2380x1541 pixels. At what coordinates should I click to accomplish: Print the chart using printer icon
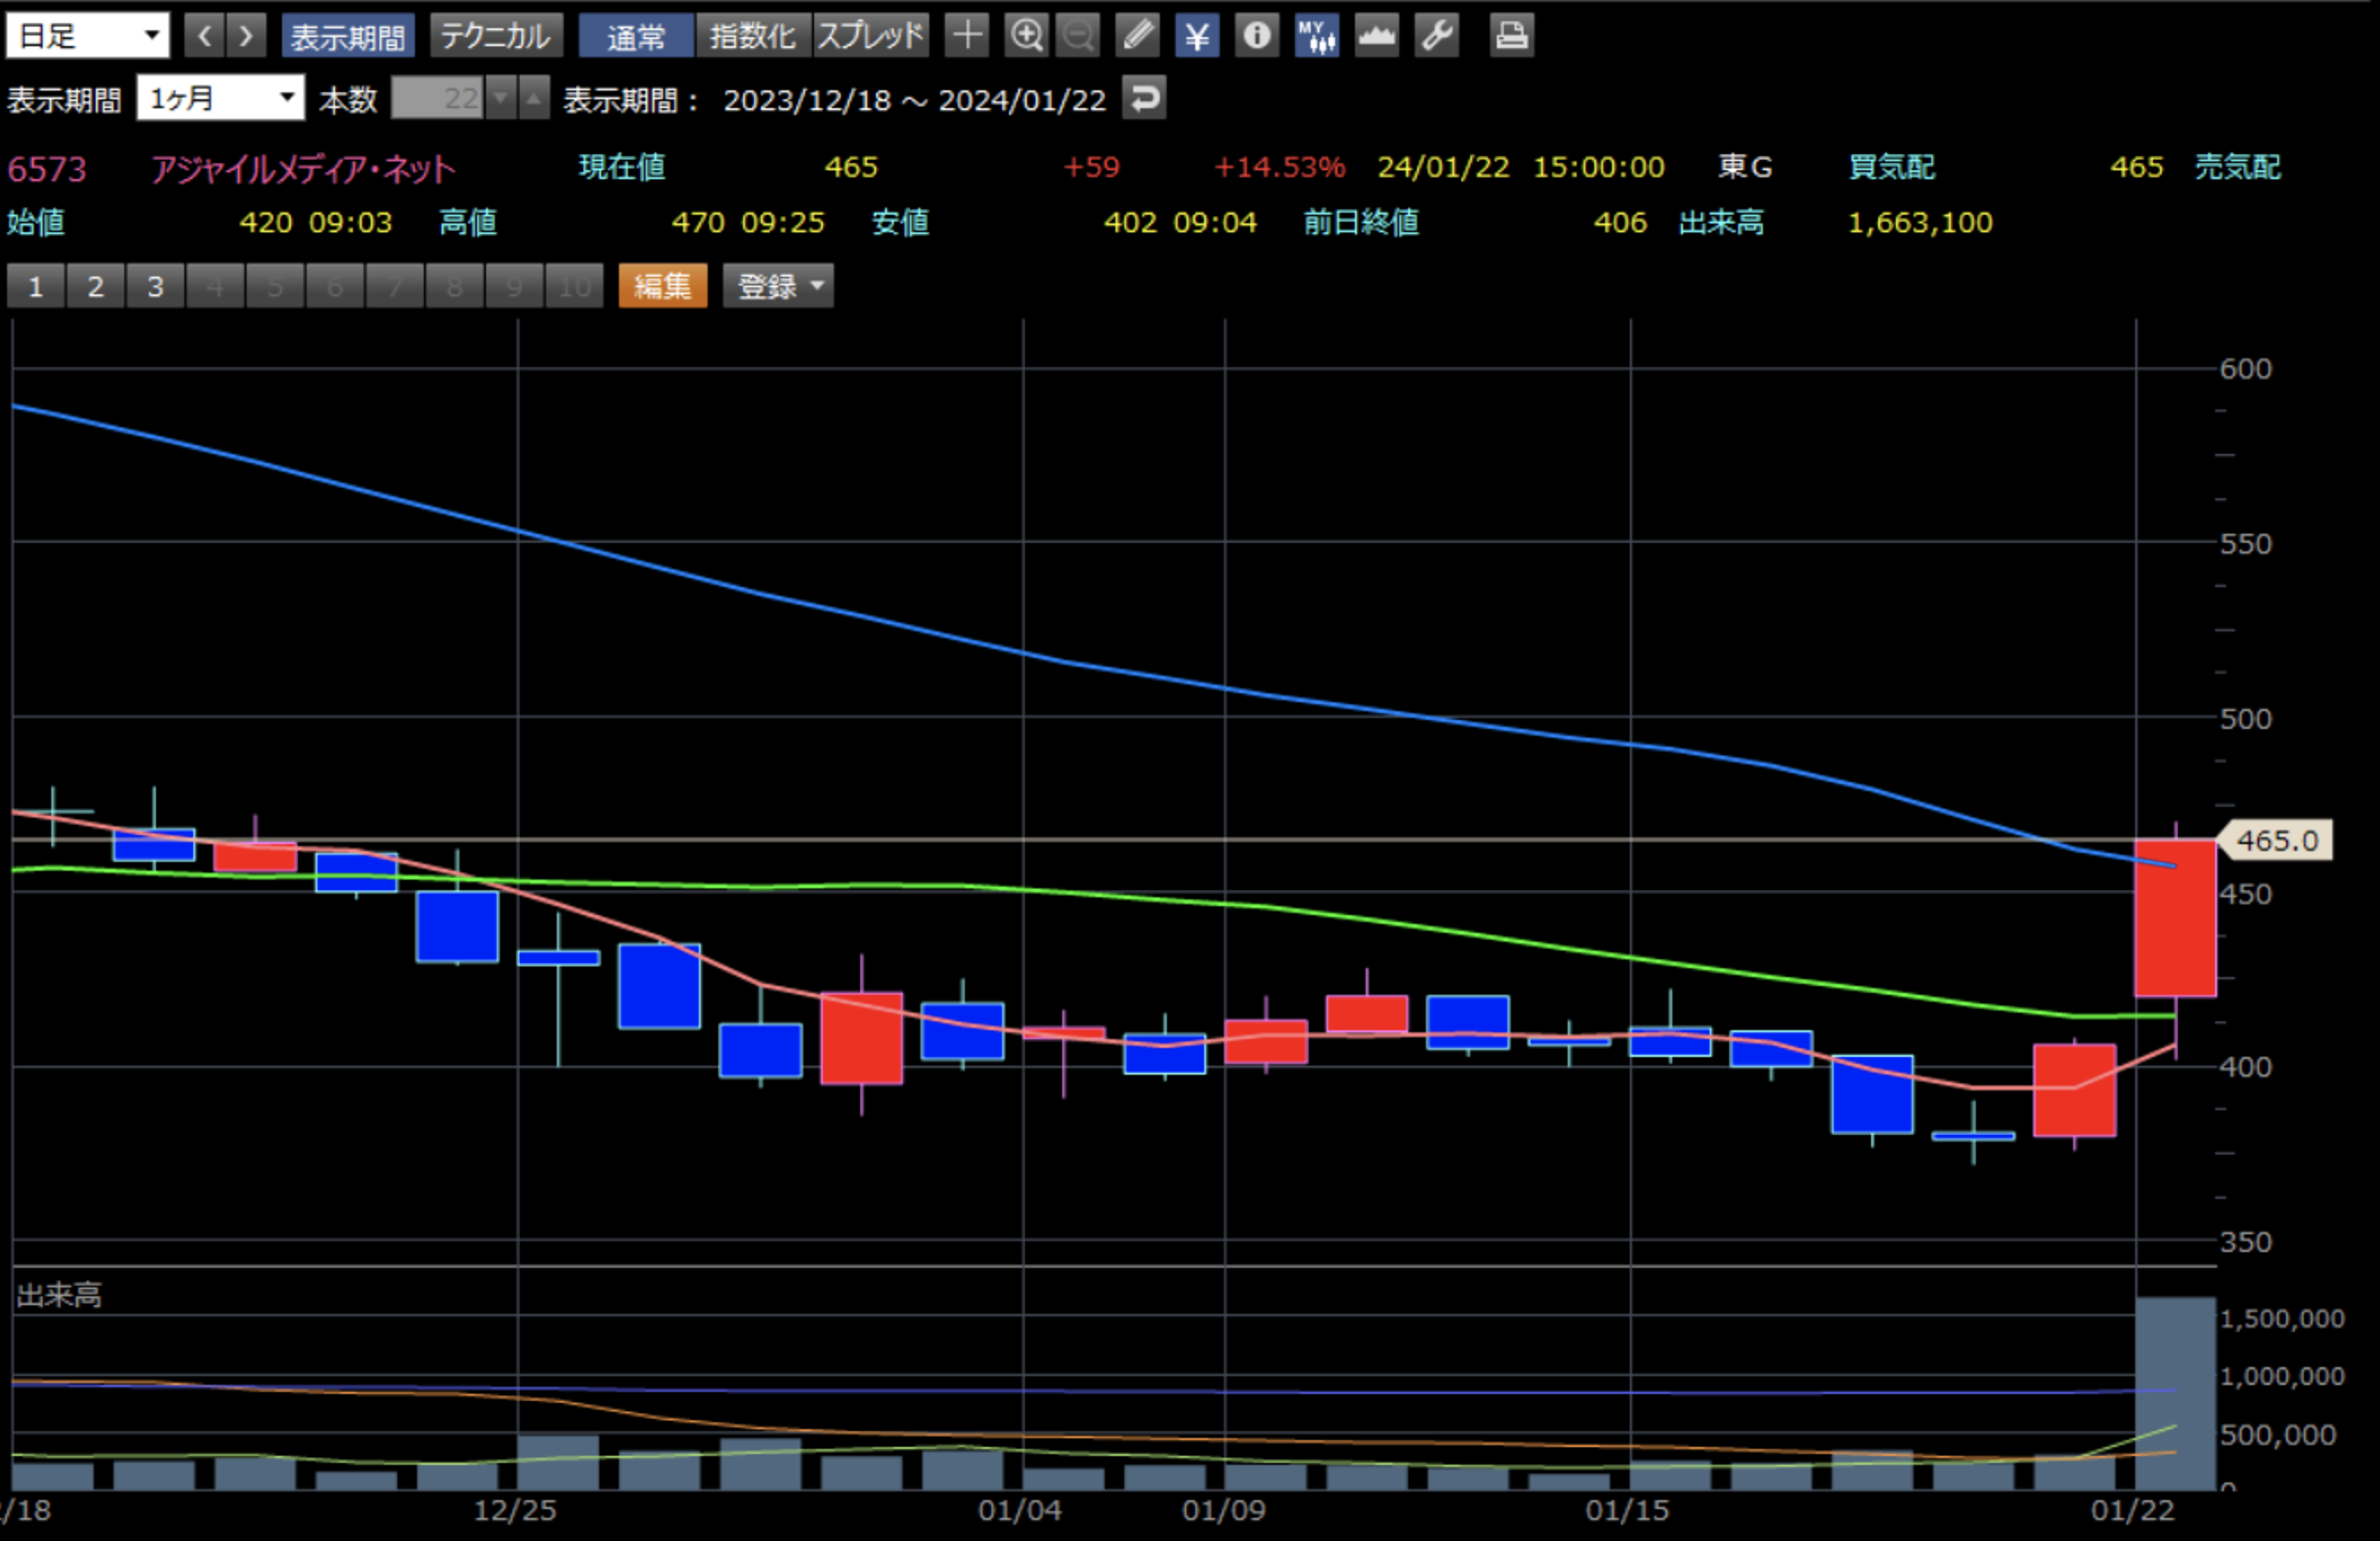[x=1511, y=36]
